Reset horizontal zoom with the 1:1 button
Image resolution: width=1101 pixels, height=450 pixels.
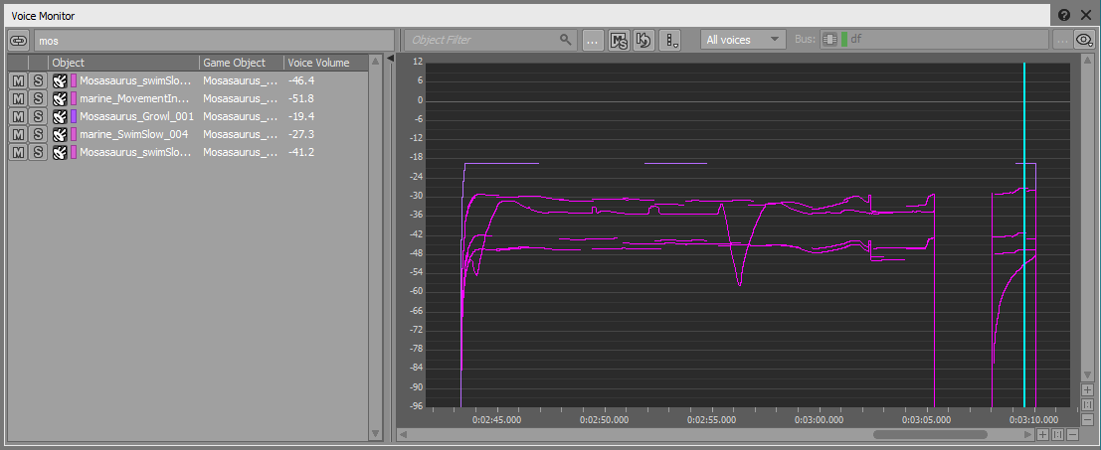[x=1057, y=434]
